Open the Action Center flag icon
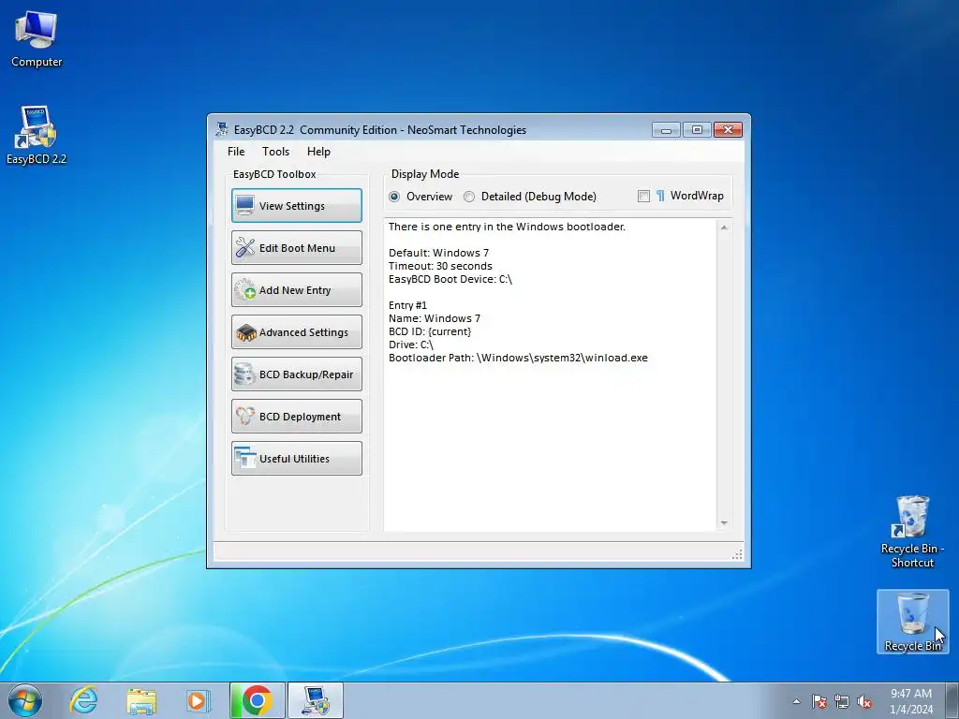959x719 pixels. (819, 702)
